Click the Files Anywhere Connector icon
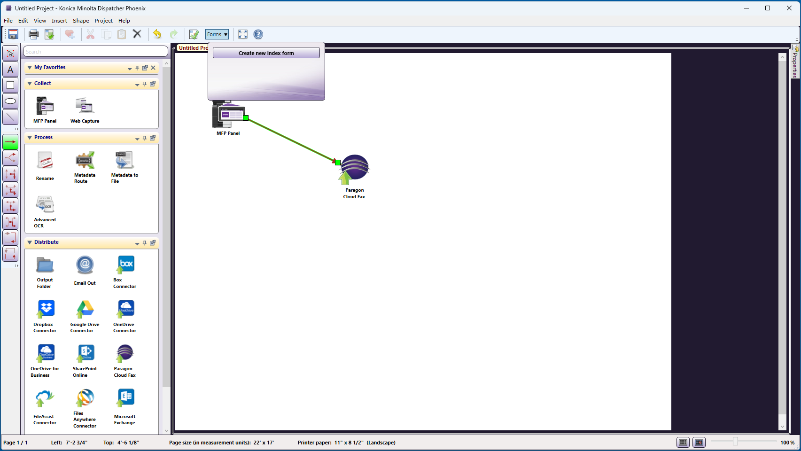The height and width of the screenshot is (451, 801). tap(85, 398)
